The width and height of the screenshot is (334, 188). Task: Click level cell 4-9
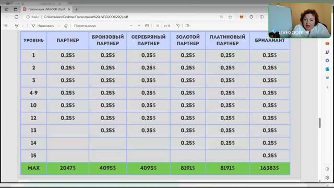(33, 93)
